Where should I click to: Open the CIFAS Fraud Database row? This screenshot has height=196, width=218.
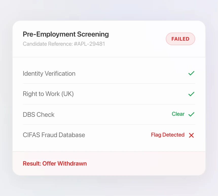click(109, 135)
